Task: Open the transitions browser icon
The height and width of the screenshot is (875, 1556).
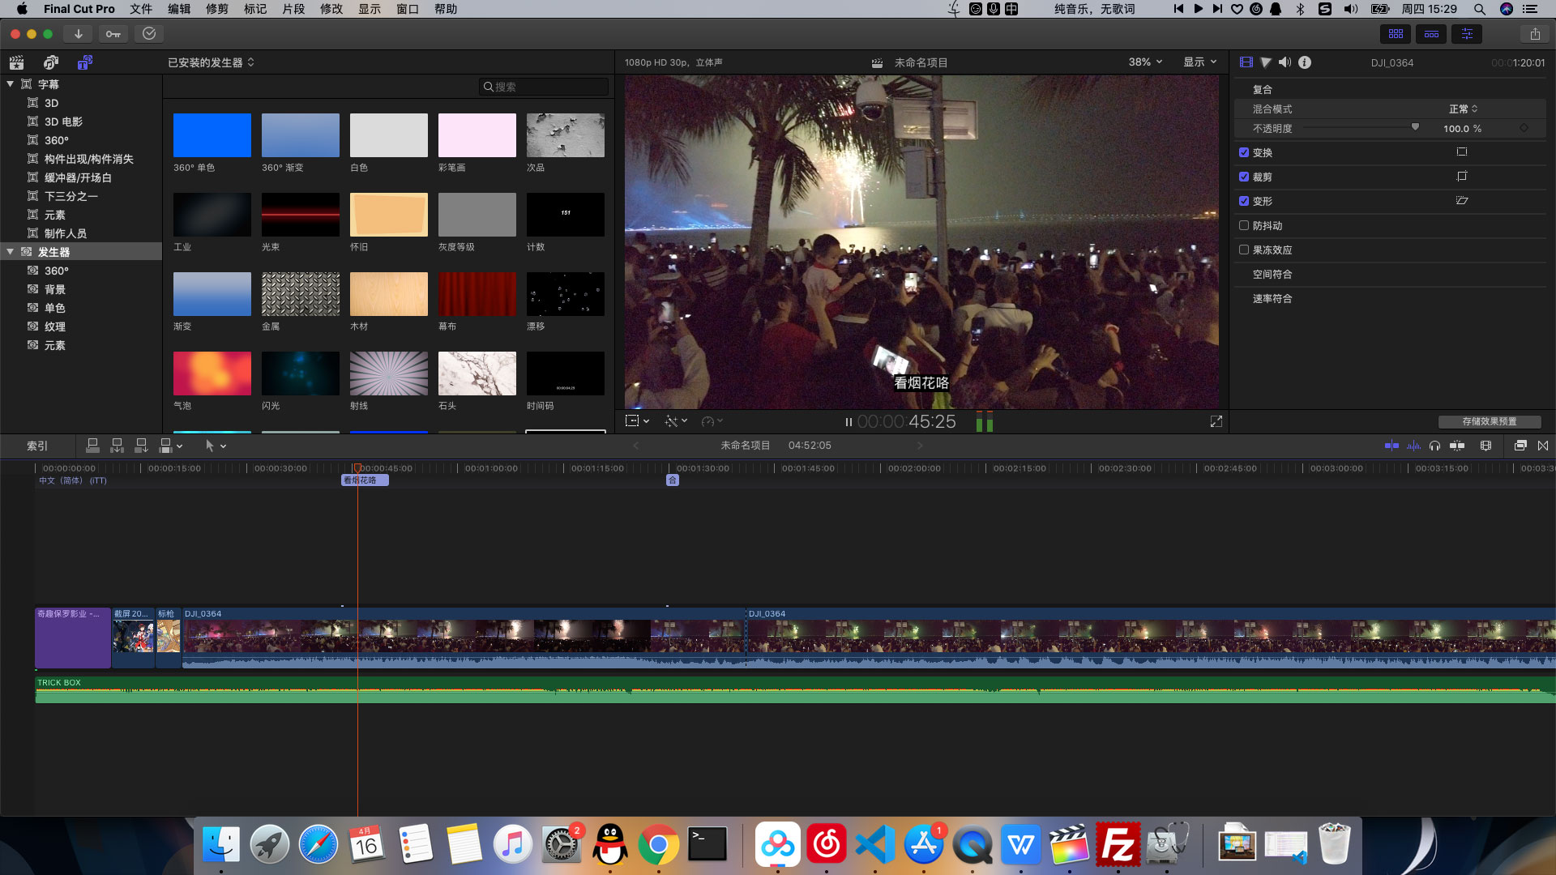Action: tap(1543, 446)
